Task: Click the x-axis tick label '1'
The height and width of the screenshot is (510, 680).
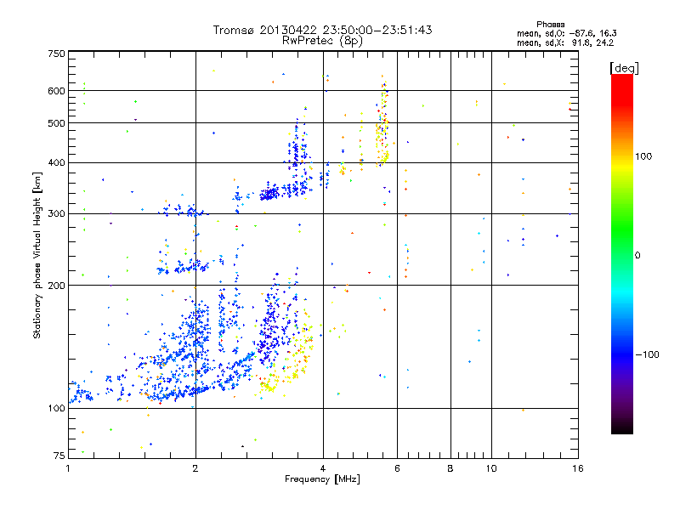Action: tap(68, 468)
